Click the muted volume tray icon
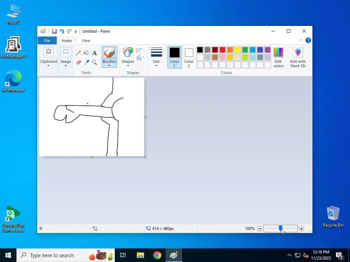350x262 pixels. click(x=306, y=255)
